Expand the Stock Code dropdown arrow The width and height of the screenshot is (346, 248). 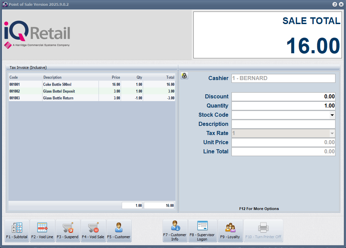(332, 115)
